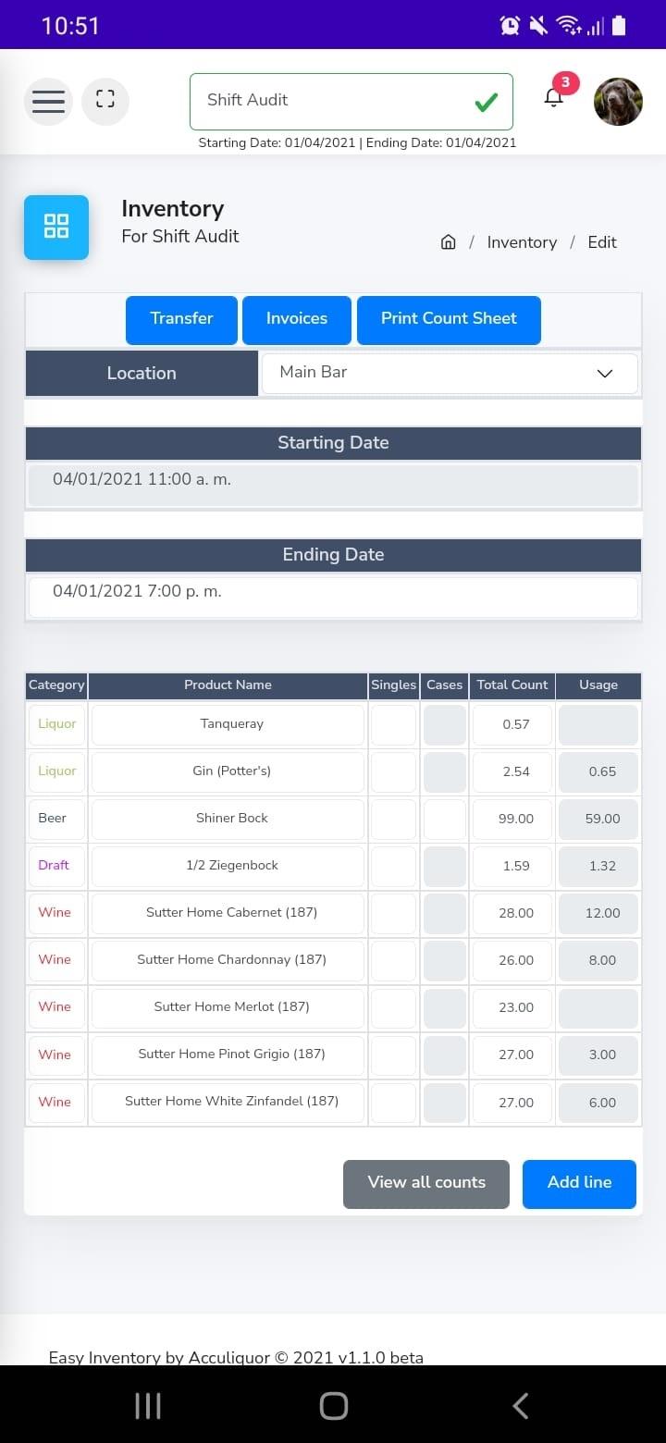This screenshot has width=666, height=1443.
Task: Open the Invoices section
Action: (297, 320)
